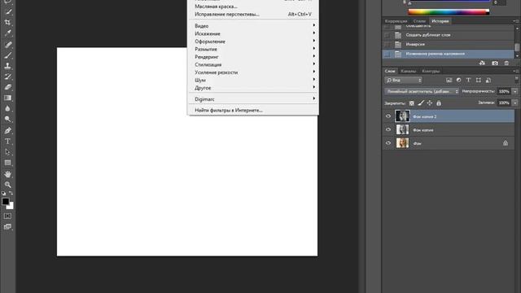Screen dimensions: 521x293
Task: Toggle lock image pixels
Action: pos(421,103)
